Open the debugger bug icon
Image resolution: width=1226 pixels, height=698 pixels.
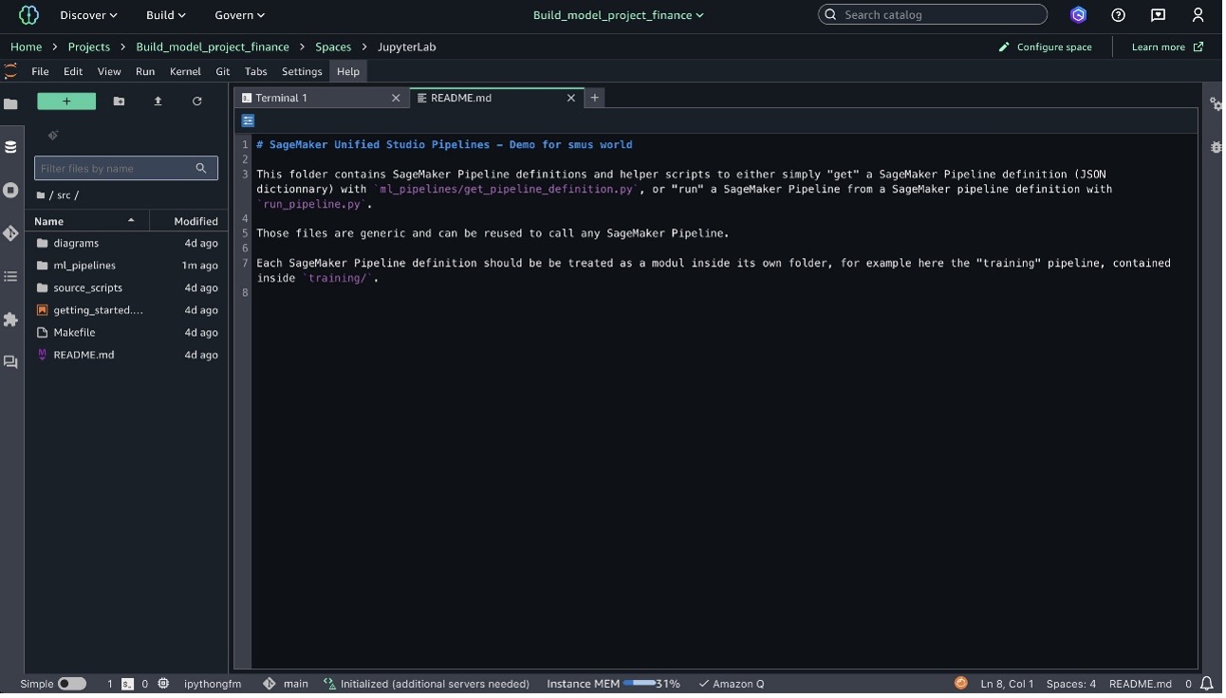[x=1216, y=147]
